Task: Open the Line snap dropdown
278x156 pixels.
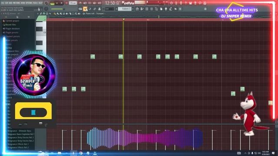Action: pos(109,9)
